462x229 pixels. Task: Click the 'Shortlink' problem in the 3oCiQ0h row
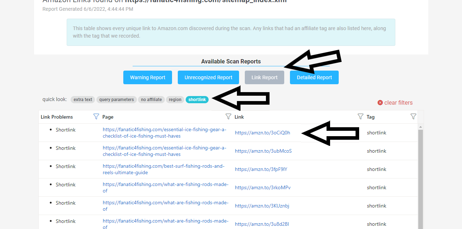click(x=66, y=130)
